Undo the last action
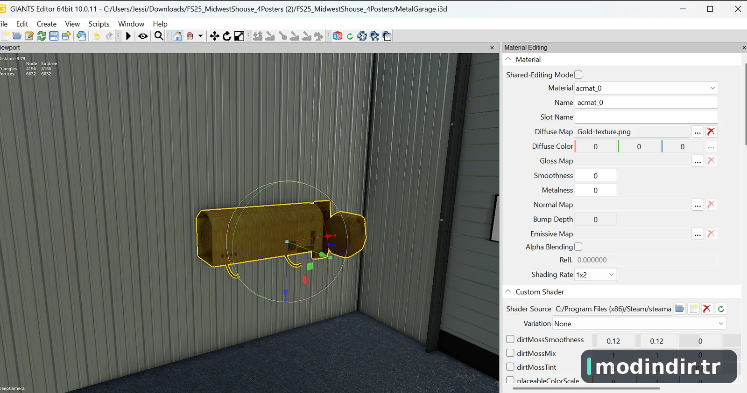The width and height of the screenshot is (747, 393). coord(97,36)
